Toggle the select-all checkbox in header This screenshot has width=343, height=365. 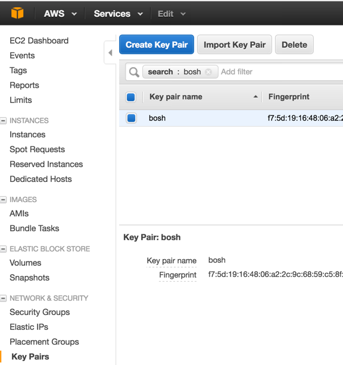131,97
